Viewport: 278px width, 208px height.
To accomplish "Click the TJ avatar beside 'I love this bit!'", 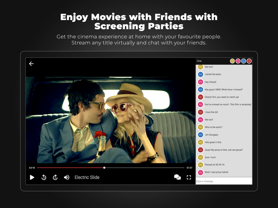I will [x=201, y=112].
